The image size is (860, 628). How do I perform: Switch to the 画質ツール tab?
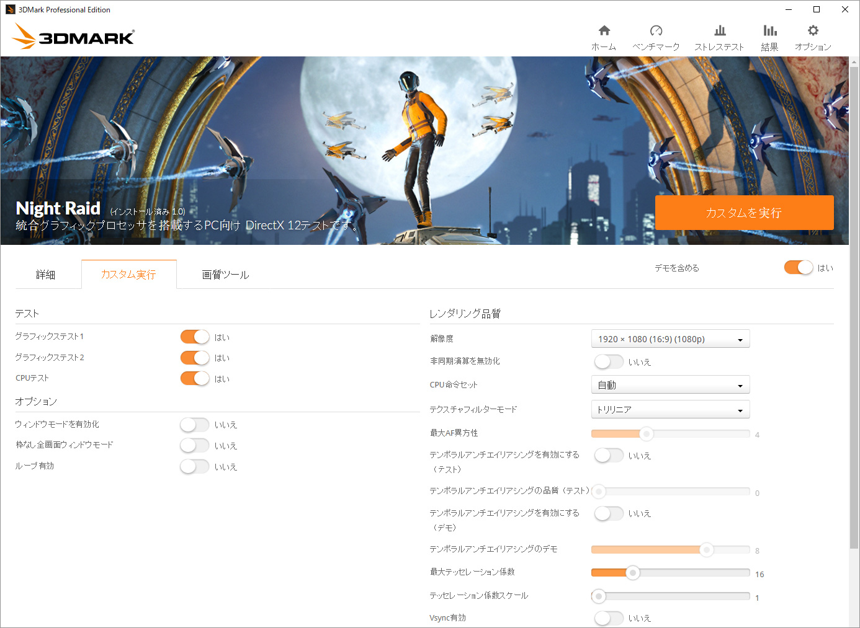(x=225, y=275)
